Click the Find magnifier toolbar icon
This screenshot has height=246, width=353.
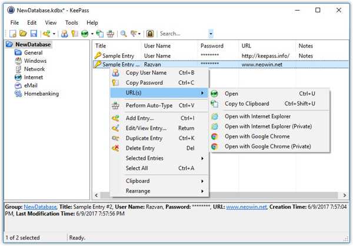point(124,33)
